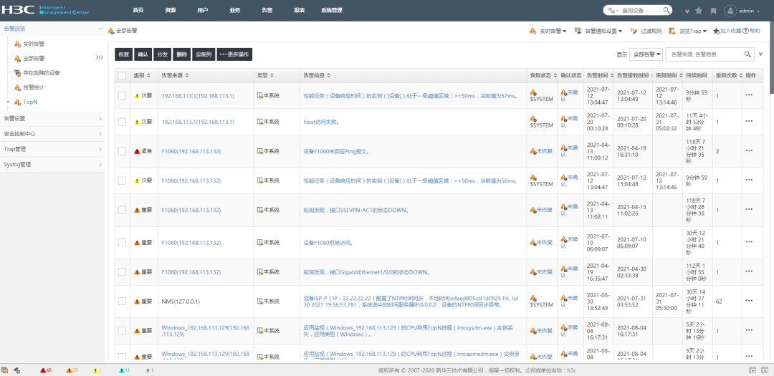Click the red critical alarm count 48
Viewport: 774px width, 376px height.
tap(46, 370)
